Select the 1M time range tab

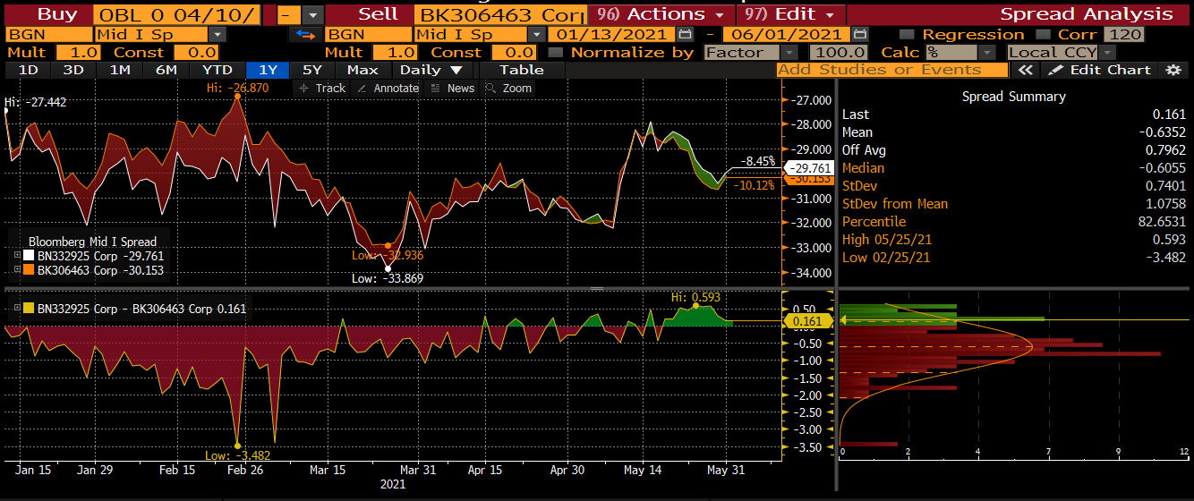119,70
